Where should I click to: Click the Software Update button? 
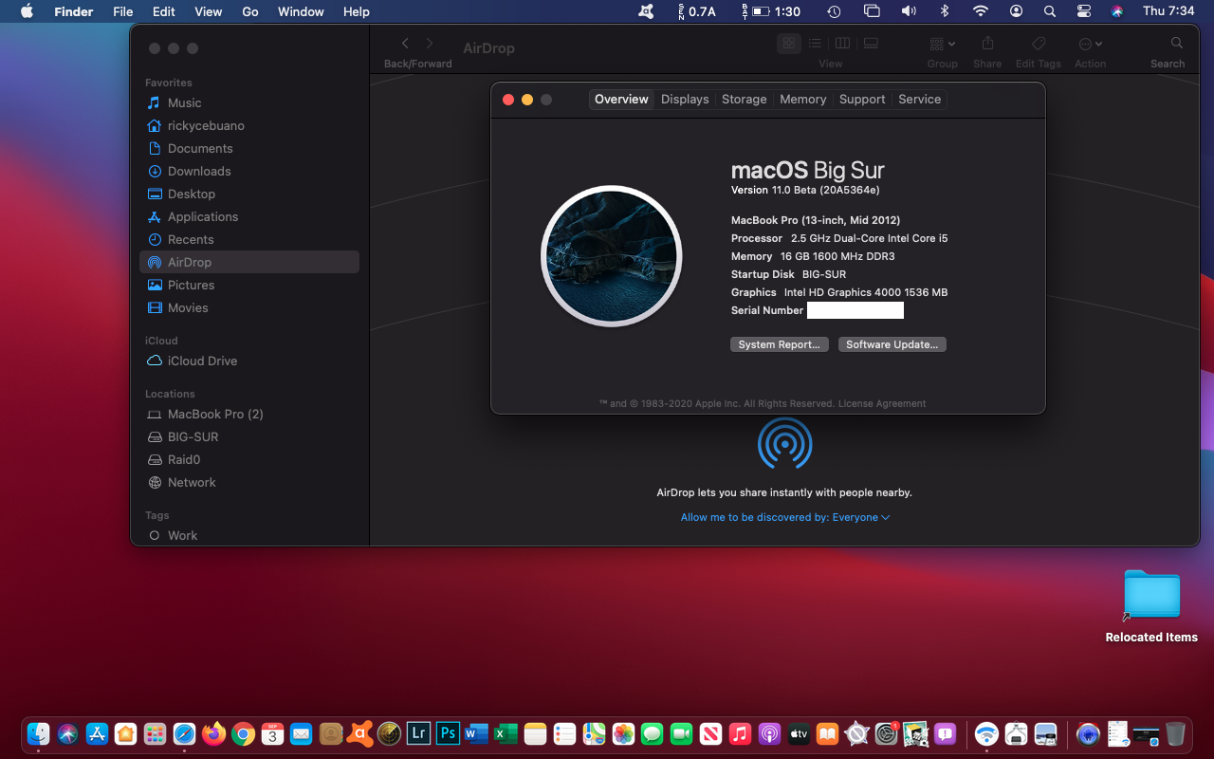[x=892, y=344]
